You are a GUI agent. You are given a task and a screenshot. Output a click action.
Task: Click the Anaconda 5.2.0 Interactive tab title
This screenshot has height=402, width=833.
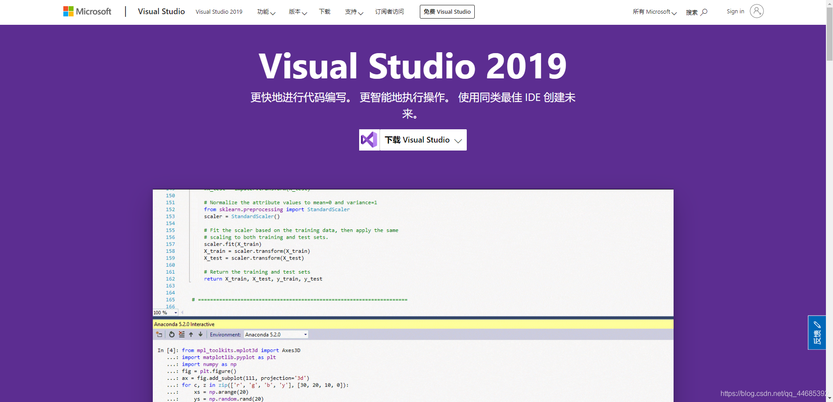click(184, 325)
